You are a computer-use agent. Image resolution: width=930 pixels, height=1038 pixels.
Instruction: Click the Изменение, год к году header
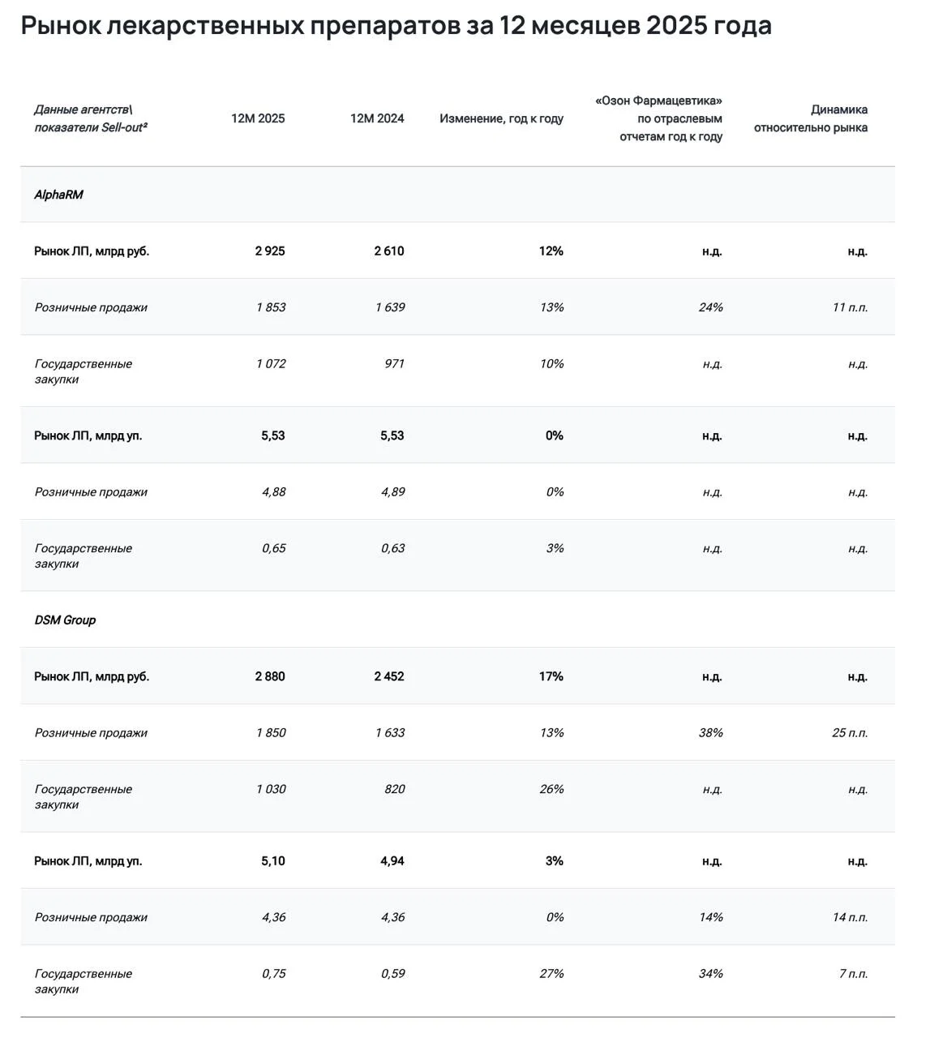click(x=502, y=118)
